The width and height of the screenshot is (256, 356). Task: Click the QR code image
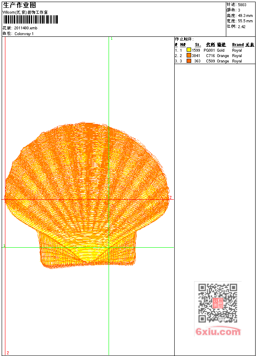[218, 303]
